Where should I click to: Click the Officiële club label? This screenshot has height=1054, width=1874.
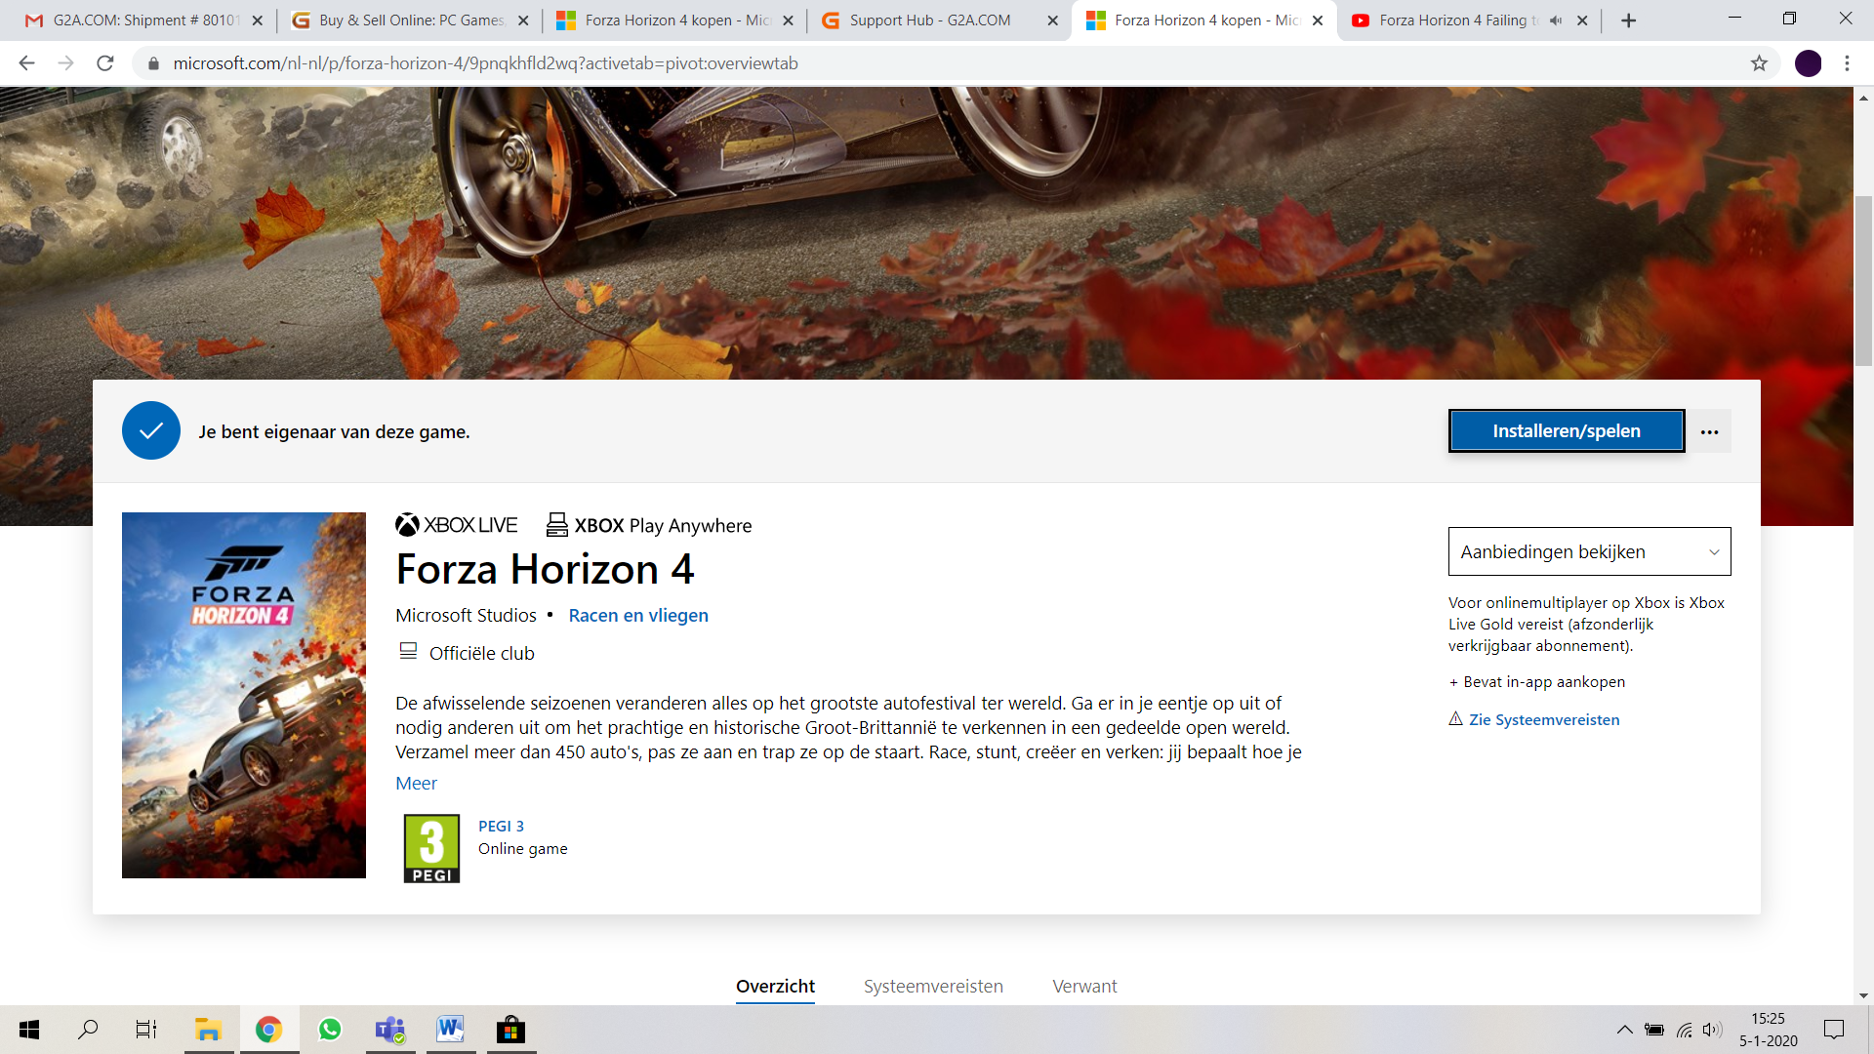point(481,653)
